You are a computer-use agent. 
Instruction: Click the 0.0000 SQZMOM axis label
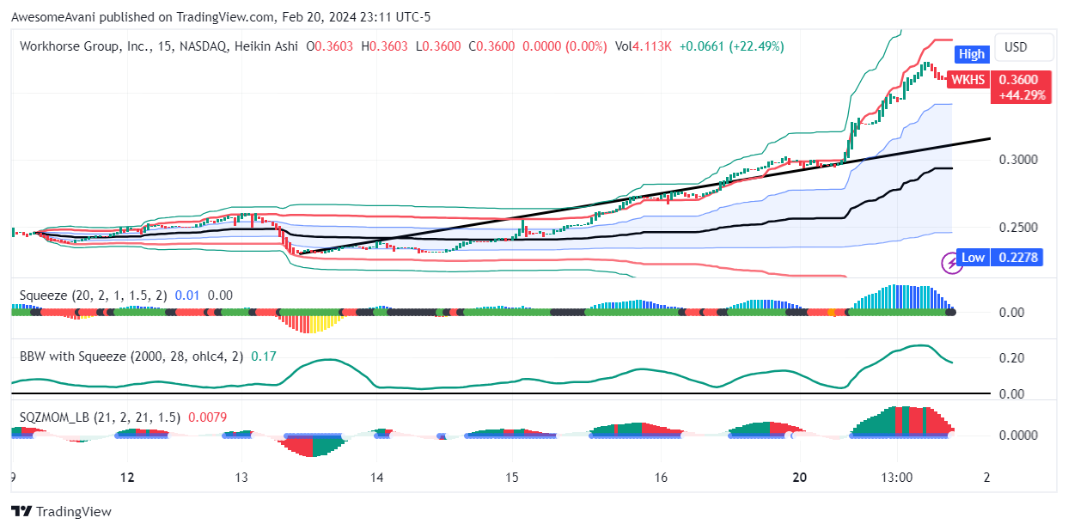[1017, 436]
